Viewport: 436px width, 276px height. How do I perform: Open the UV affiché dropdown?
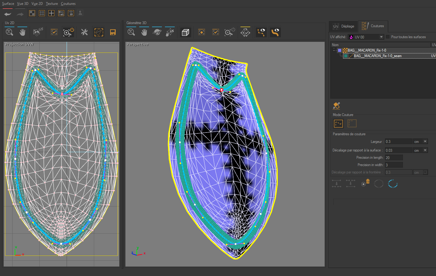coord(381,37)
